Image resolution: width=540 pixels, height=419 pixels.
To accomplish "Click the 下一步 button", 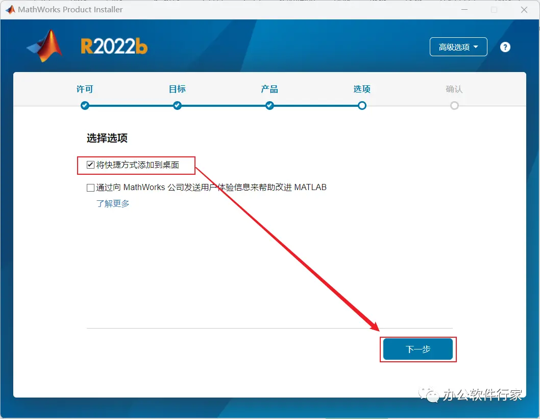I will (x=418, y=349).
